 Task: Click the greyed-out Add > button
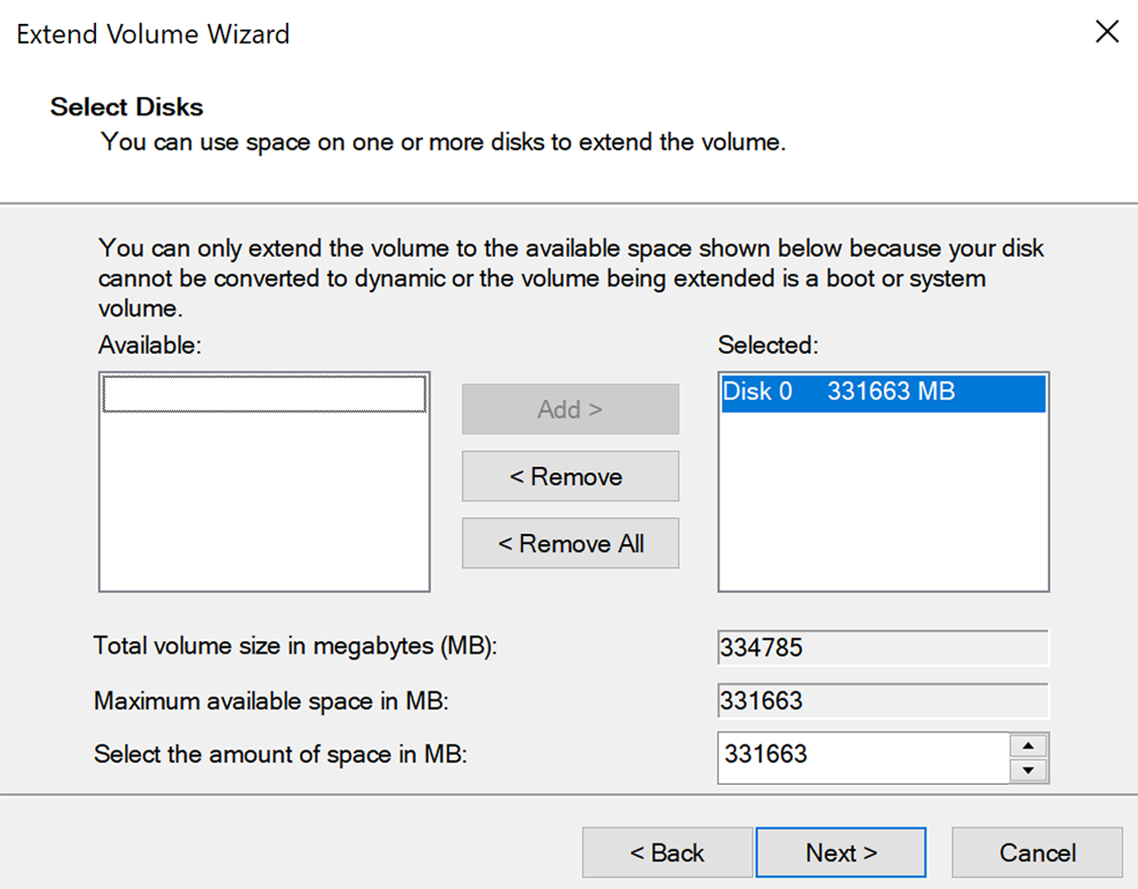[x=570, y=409]
